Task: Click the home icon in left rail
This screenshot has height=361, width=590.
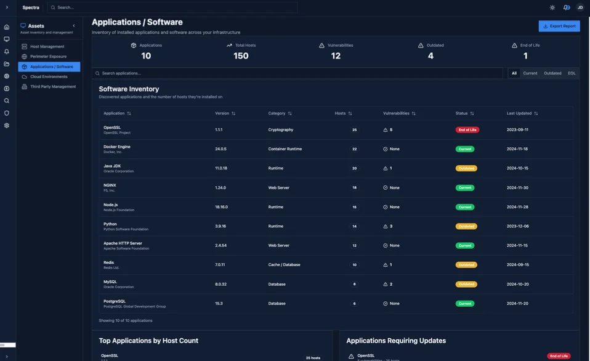Action: (x=7, y=27)
